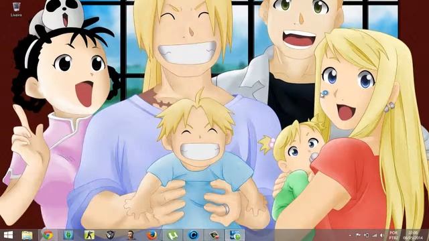Launch Counter-Strike from the taskbar
Image resolution: width=429 pixels, height=241 pixels.
[89, 235]
